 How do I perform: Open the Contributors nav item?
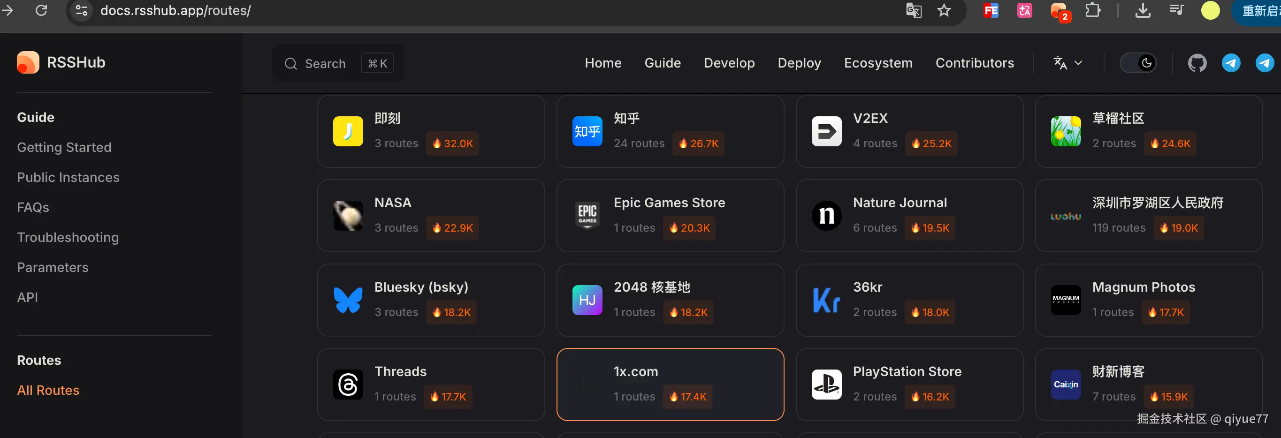pos(975,63)
